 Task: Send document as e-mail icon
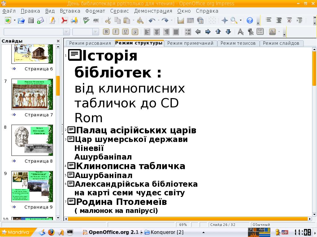click(41, 20)
